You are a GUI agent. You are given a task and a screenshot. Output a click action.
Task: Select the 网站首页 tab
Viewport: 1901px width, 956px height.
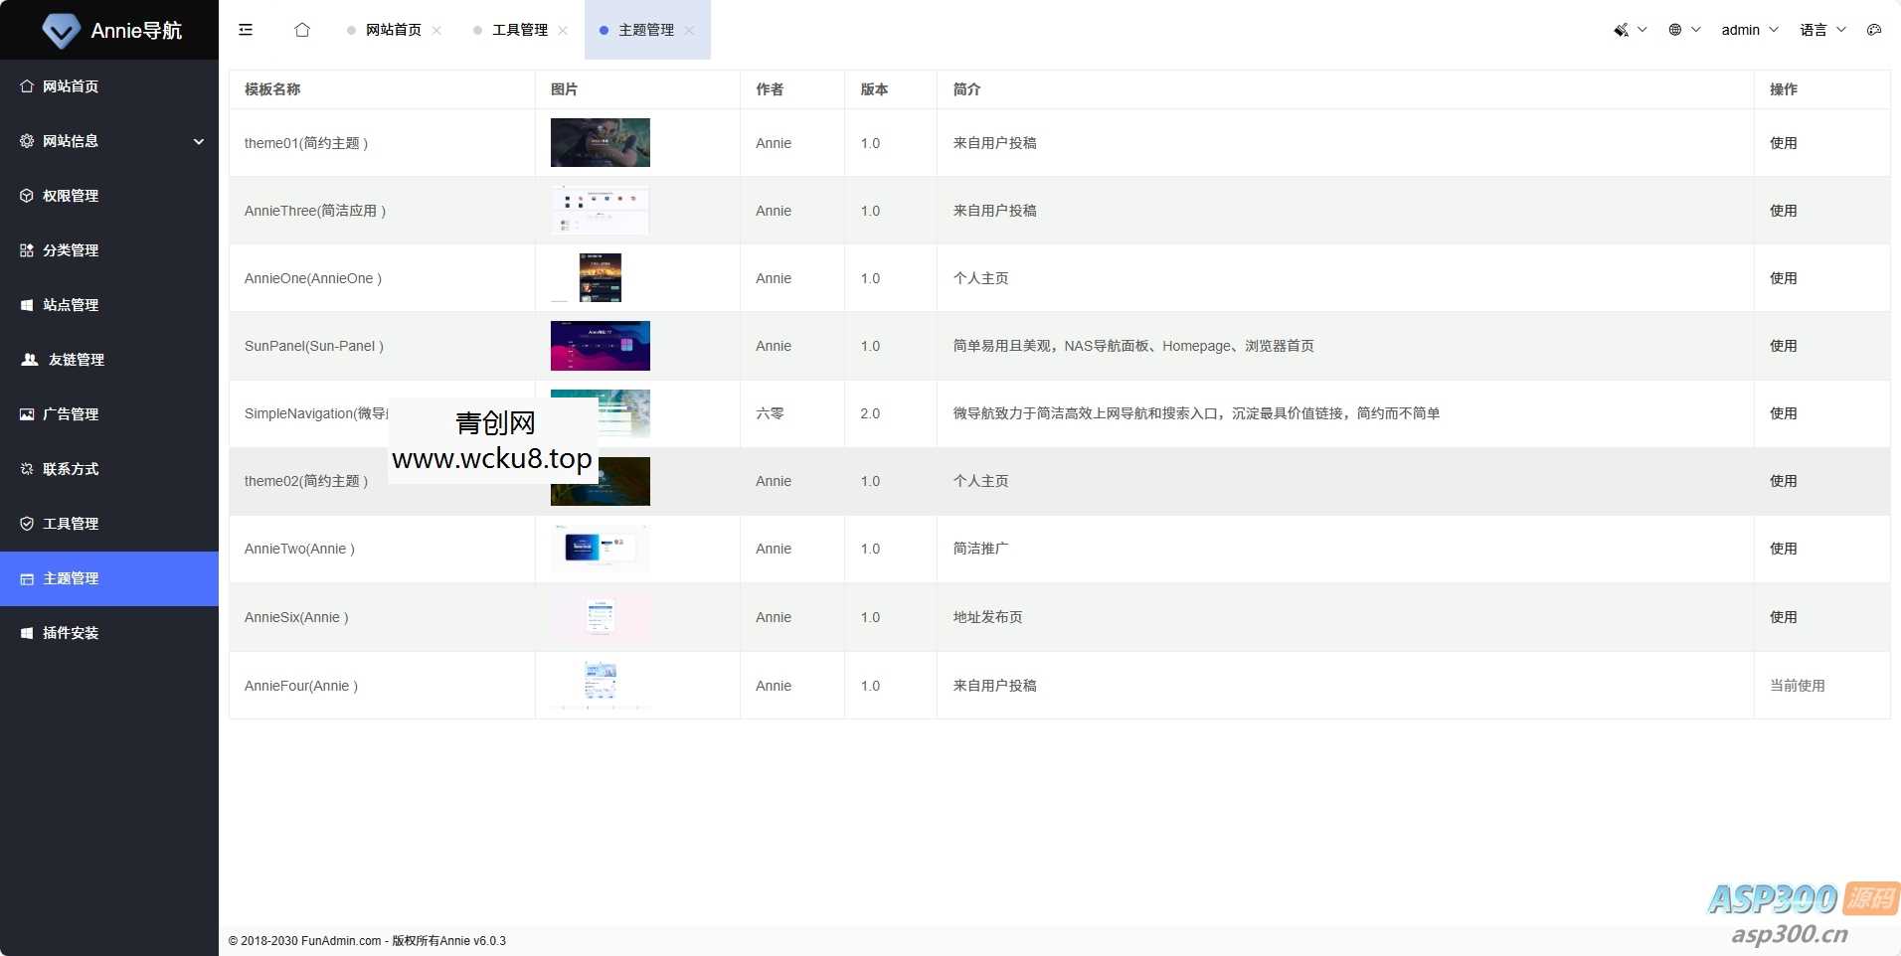[393, 30]
